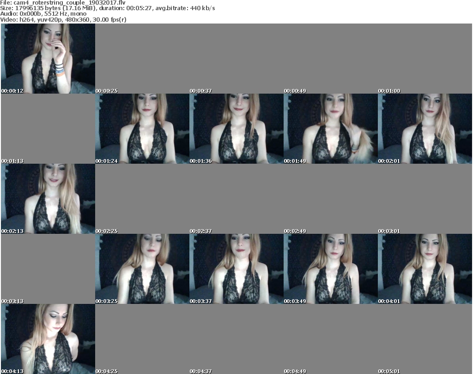Select the 00:00:49 timestamp

pos(295,91)
